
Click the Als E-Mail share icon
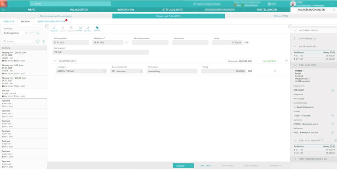88,29
